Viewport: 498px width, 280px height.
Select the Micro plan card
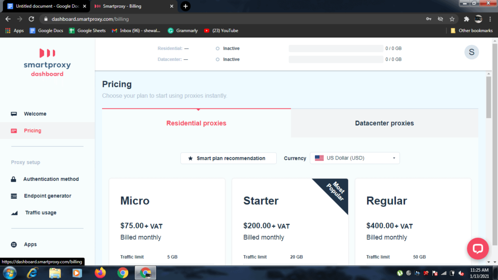tap(167, 222)
